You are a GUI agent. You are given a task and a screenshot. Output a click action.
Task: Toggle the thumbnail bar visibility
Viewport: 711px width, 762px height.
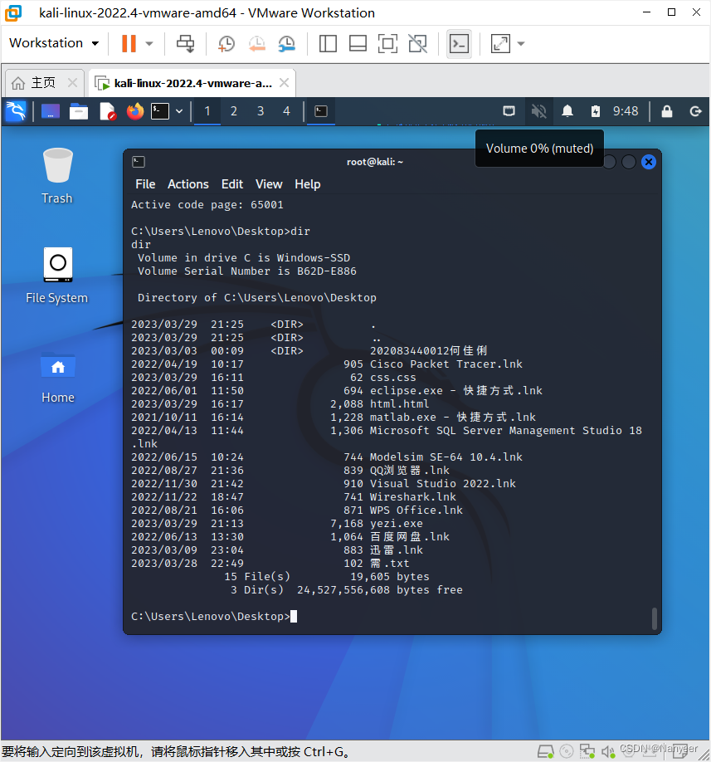pyautogui.click(x=358, y=43)
